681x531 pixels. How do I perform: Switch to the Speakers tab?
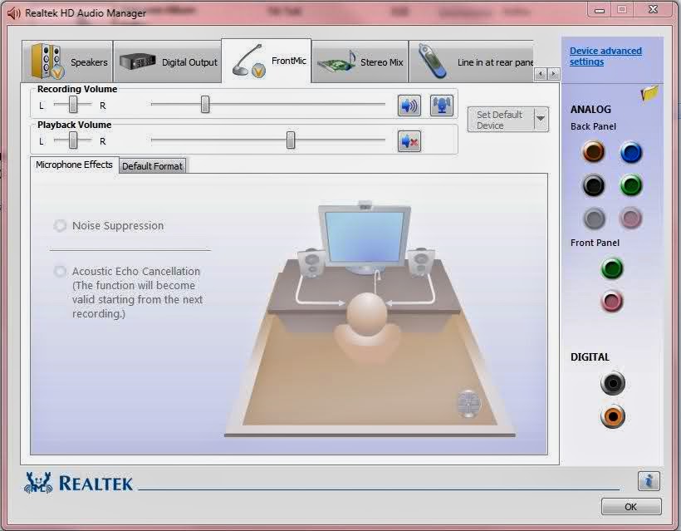coord(67,61)
